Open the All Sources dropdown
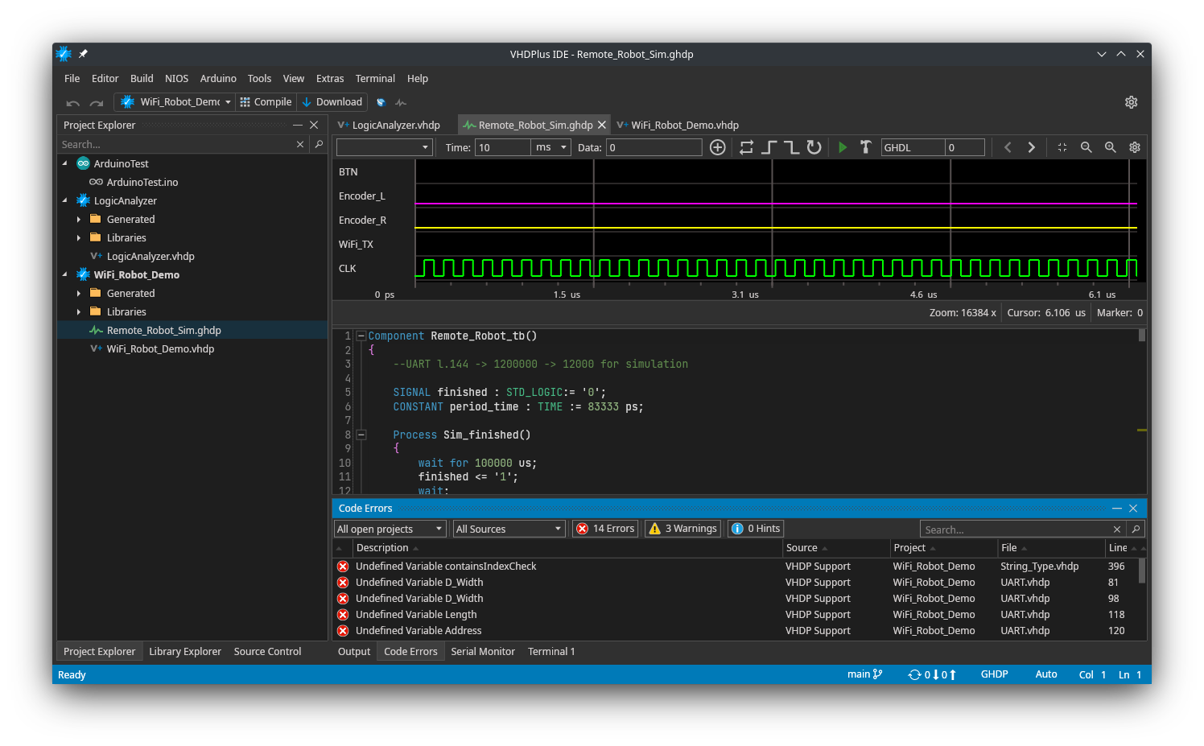 (509, 529)
